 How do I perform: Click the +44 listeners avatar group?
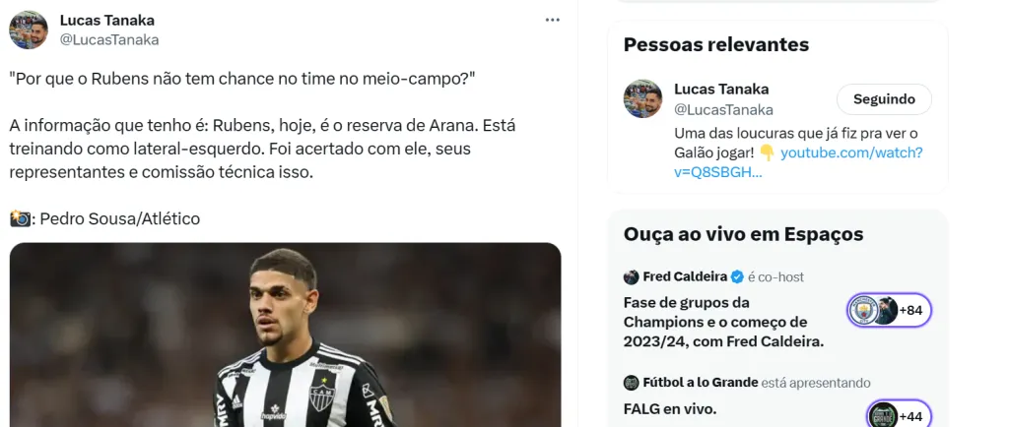(898, 415)
